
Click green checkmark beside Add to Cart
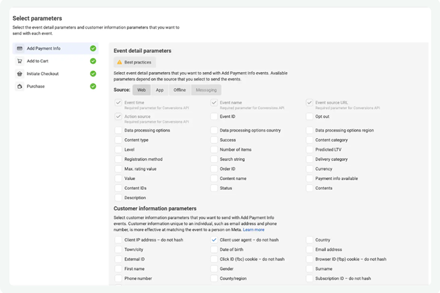coord(93,61)
